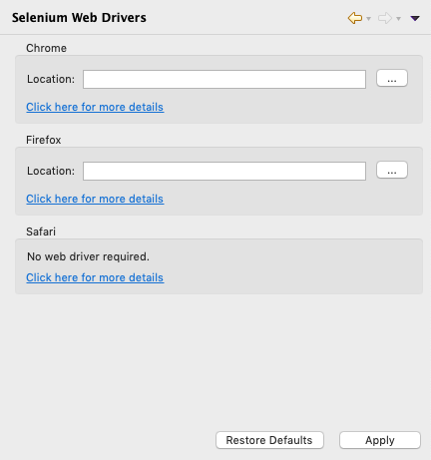Click the 'No web driver required' text
Image resolution: width=431 pixels, height=460 pixels.
pos(88,256)
